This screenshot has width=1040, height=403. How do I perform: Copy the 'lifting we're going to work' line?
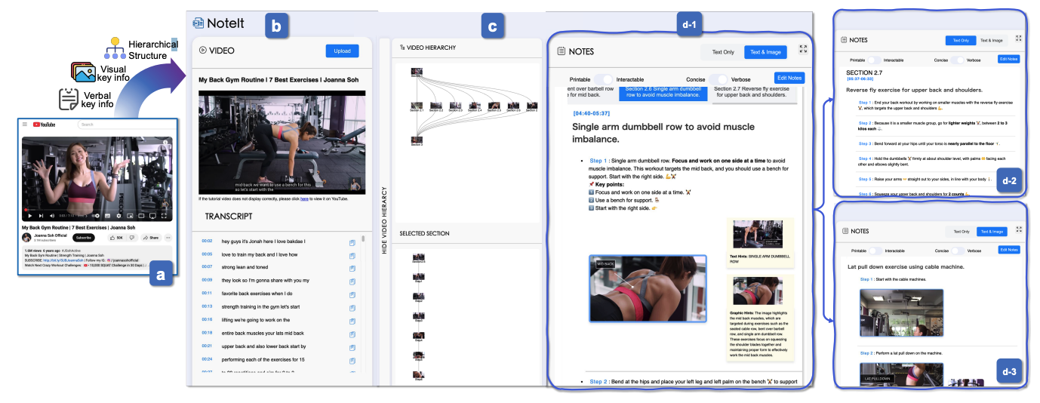pos(352,320)
